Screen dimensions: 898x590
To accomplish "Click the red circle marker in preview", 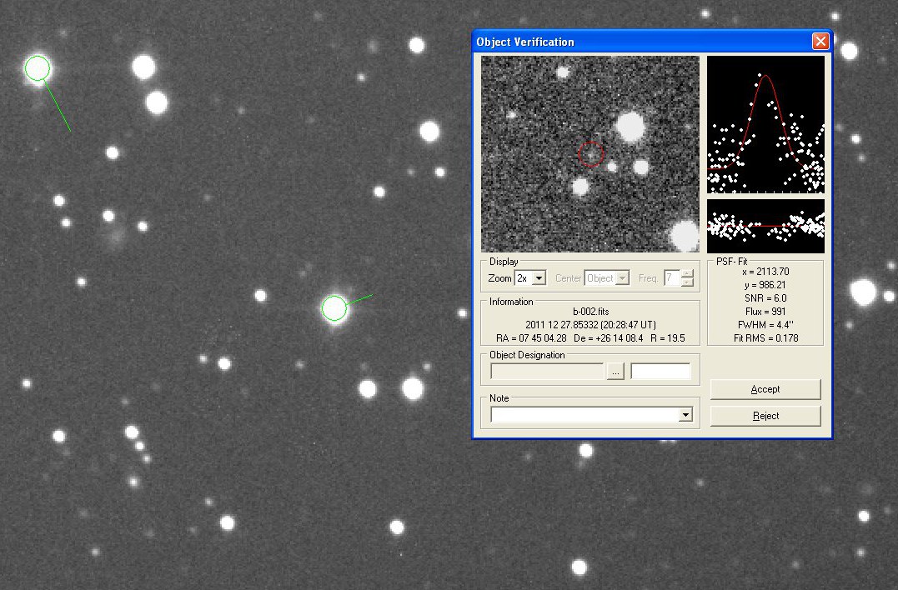I will pyautogui.click(x=590, y=153).
